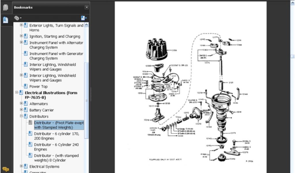Collapse the Distributors bookmark node
This screenshot has width=295, height=173.
21,116
